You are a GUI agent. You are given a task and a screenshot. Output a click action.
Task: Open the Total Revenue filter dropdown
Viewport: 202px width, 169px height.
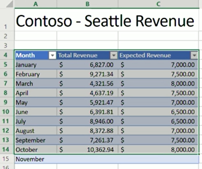point(114,55)
